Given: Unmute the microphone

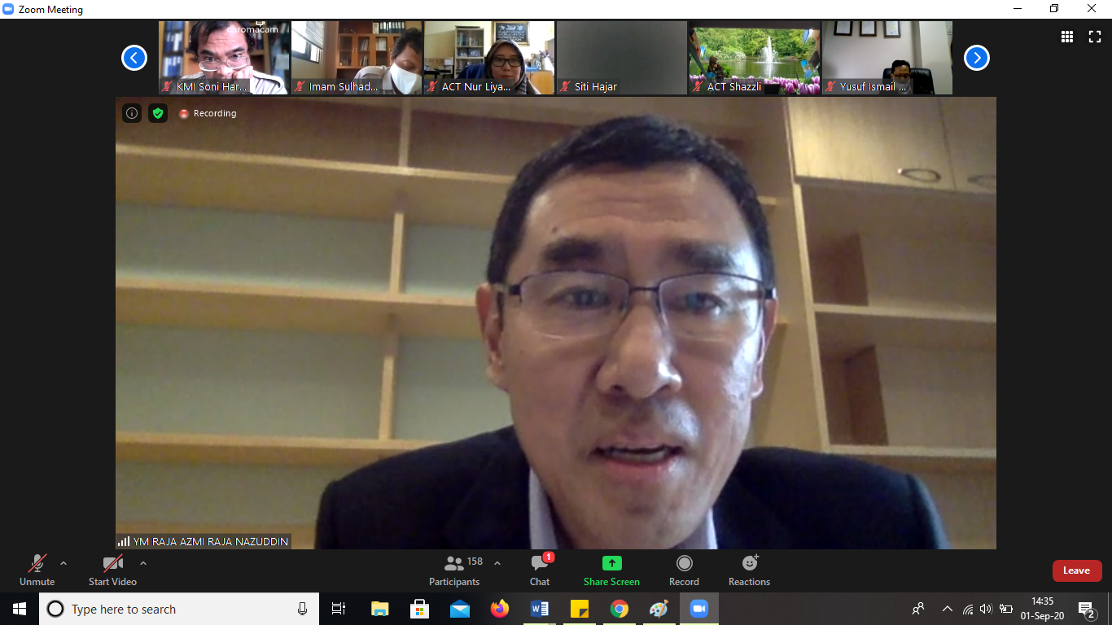Looking at the screenshot, I should coord(37,570).
